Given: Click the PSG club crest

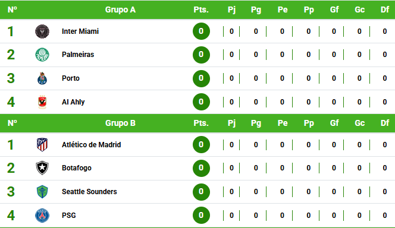Looking at the screenshot, I should [42, 216].
